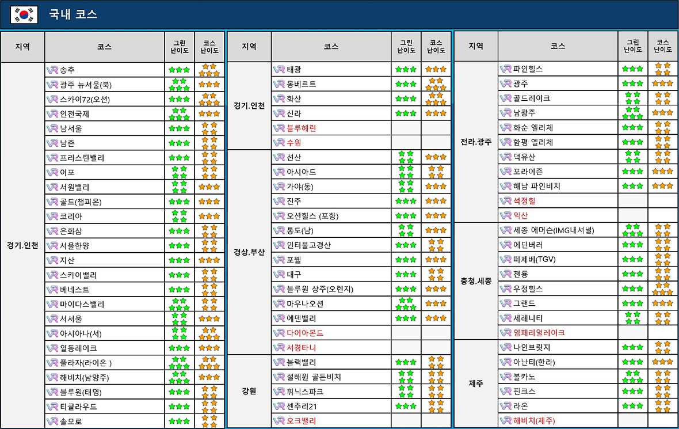Choose the 떼제베(TGV) course name
This screenshot has height=429, width=679.
(x=535, y=260)
